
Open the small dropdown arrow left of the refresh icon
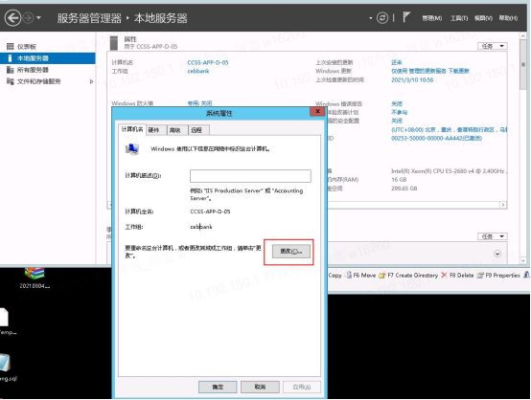pos(371,18)
